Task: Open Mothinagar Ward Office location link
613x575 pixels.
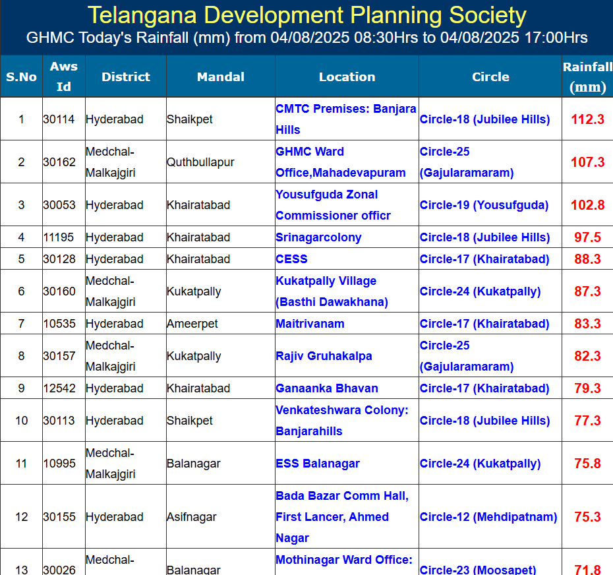Action: point(344,560)
